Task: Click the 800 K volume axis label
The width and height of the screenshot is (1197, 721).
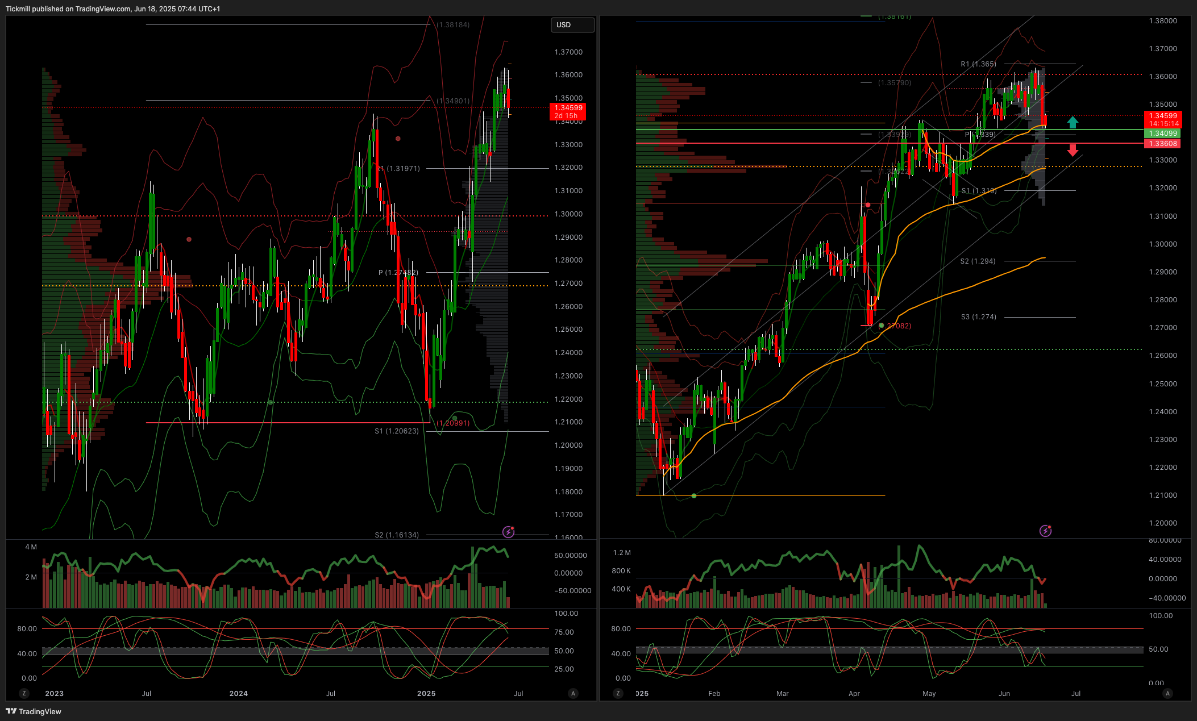Action: (621, 571)
